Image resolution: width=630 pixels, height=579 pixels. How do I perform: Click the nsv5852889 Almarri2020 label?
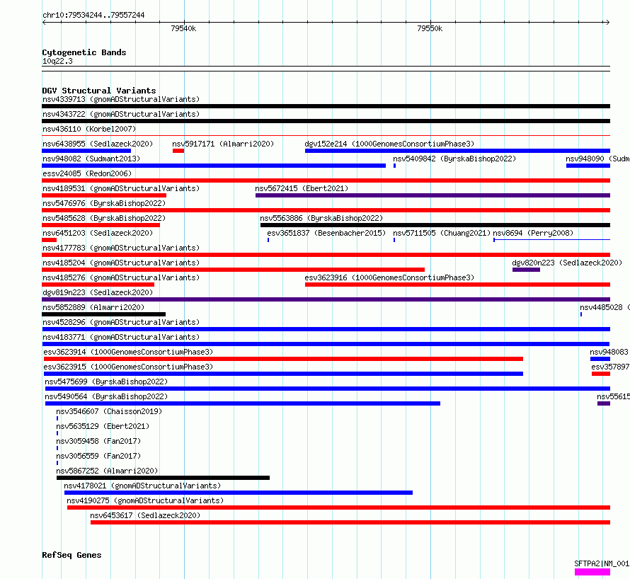(x=93, y=307)
